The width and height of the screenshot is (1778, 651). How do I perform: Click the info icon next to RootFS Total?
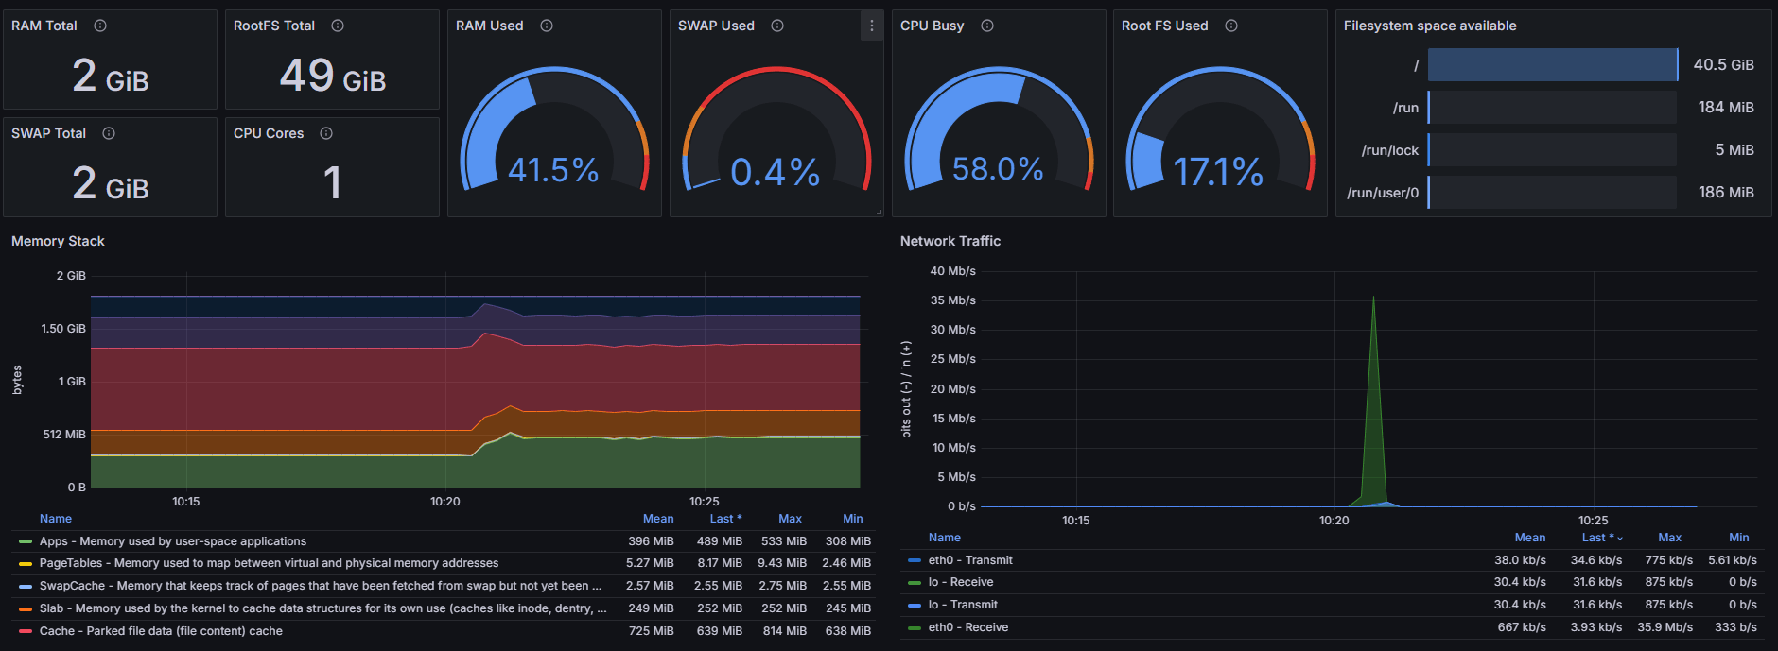pos(338,26)
